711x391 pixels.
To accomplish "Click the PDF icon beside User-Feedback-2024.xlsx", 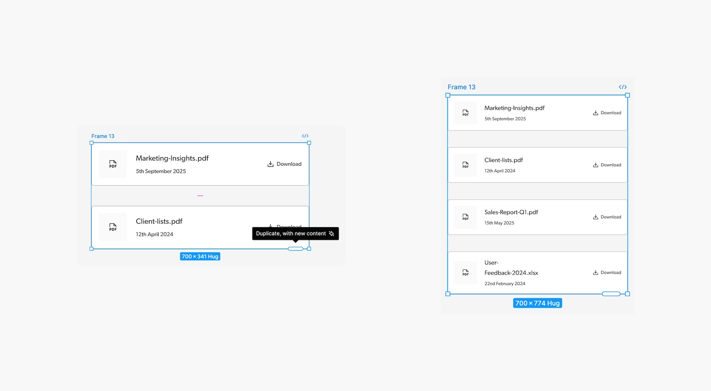I will point(465,272).
